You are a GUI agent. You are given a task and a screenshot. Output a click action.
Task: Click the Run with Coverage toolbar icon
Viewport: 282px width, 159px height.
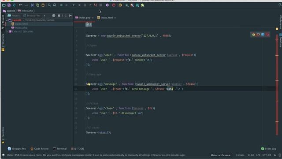click(x=90, y=5)
